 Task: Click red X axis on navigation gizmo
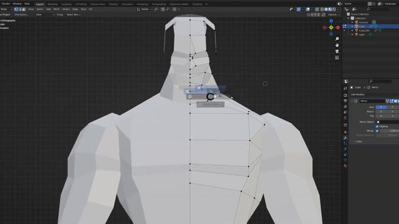click(x=338, y=27)
